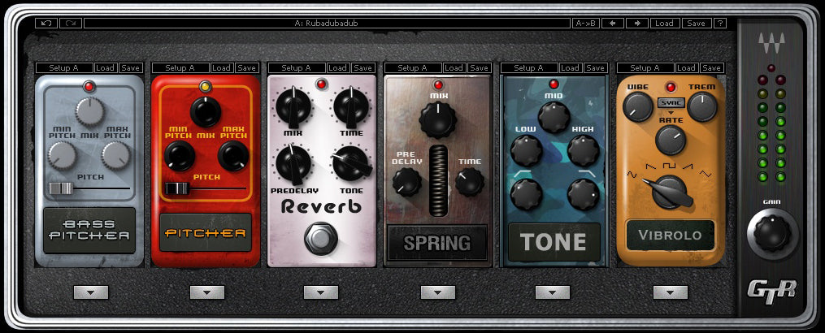This screenshot has width=825, height=333.
Task: Click the Waves logo at top right
Action: 771,42
